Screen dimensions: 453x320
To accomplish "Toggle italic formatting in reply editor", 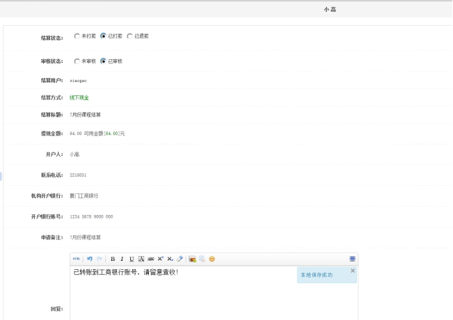I will click(x=122, y=259).
